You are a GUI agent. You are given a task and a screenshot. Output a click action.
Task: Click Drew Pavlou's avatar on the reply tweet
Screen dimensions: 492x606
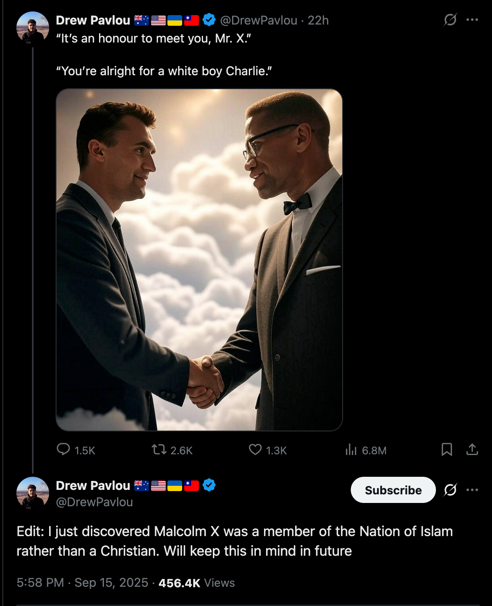click(x=32, y=493)
